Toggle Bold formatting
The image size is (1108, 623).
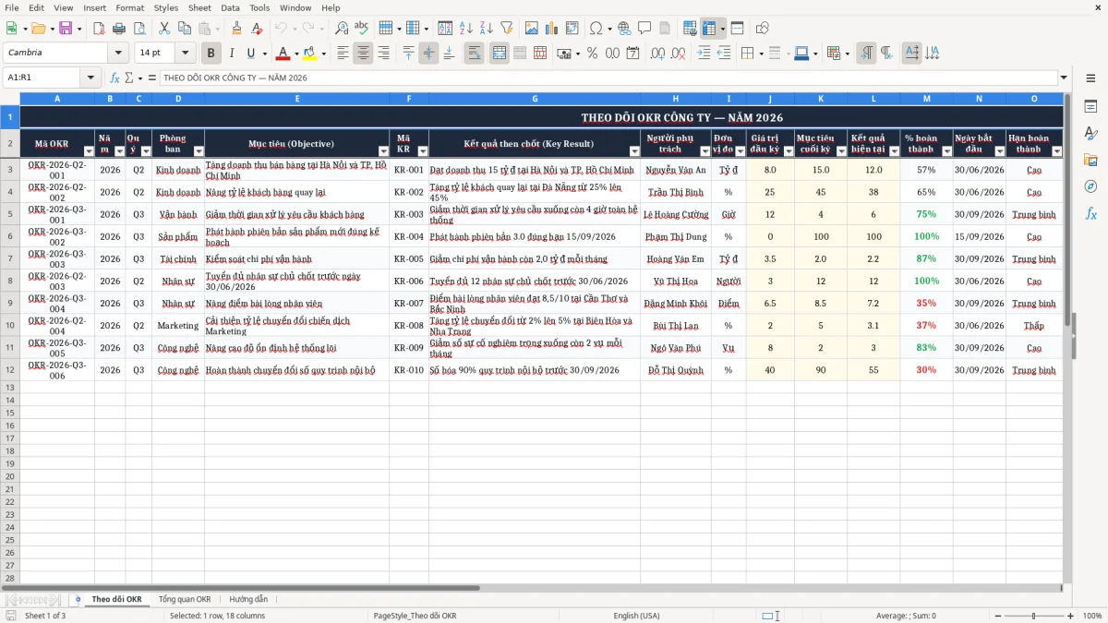point(211,54)
